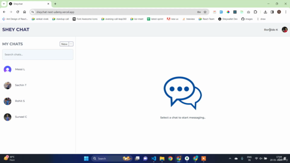
Task: Click Suneel C's profile photo
Action: (x=8, y=117)
